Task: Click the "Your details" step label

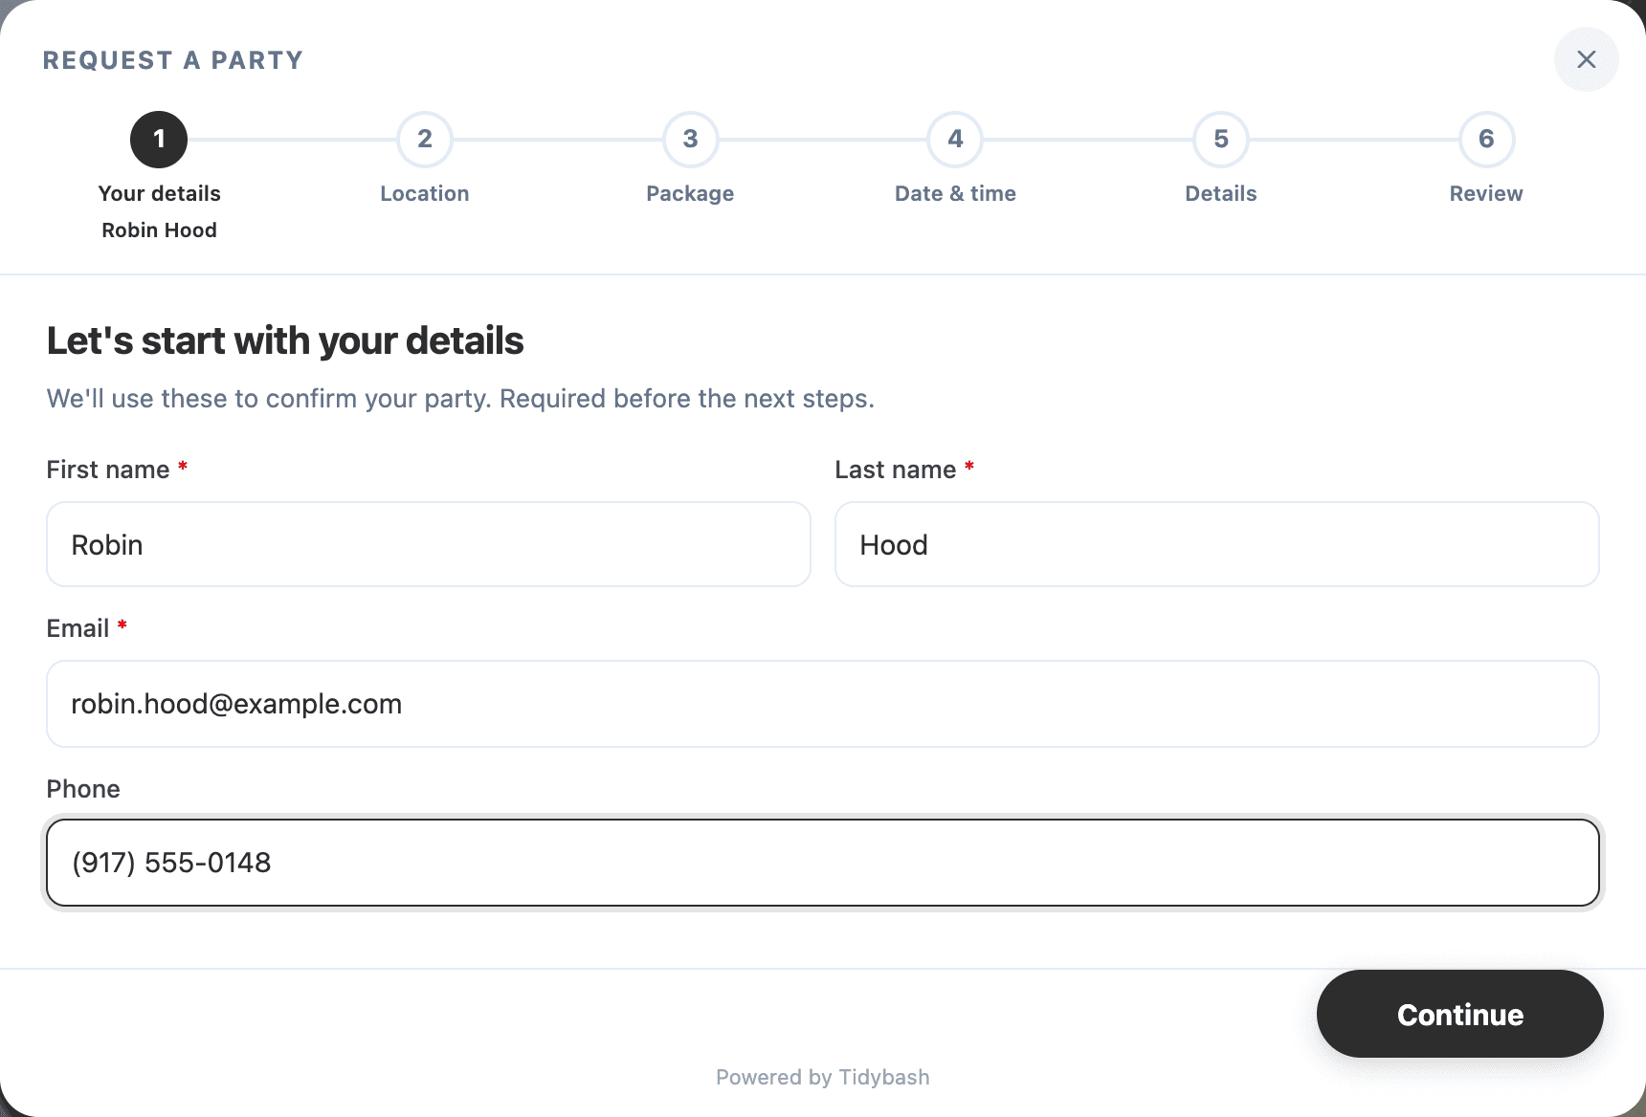Action: (x=159, y=193)
